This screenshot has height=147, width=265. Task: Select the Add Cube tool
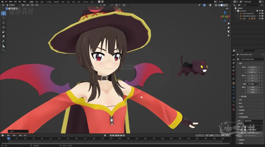click(x=4, y=51)
